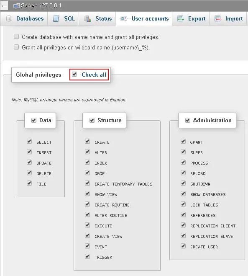Click the Global privileges legend text

click(38, 75)
